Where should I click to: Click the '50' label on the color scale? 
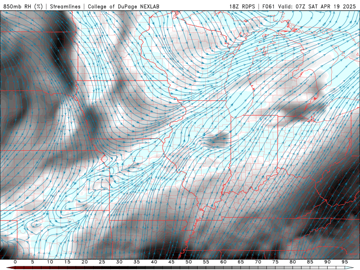point(189,262)
